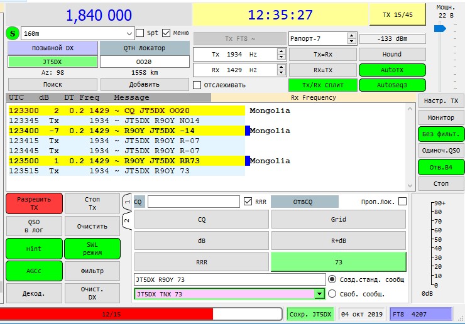Enable the Spt checkbox
465x324 pixels.
pyautogui.click(x=139, y=33)
